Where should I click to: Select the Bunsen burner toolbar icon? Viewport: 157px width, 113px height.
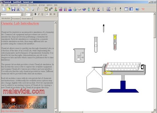(56, 9)
